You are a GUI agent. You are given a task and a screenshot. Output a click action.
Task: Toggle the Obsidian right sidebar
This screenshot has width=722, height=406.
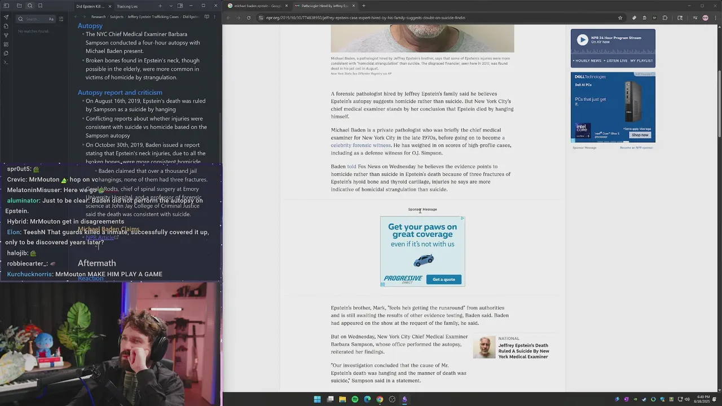180,6
